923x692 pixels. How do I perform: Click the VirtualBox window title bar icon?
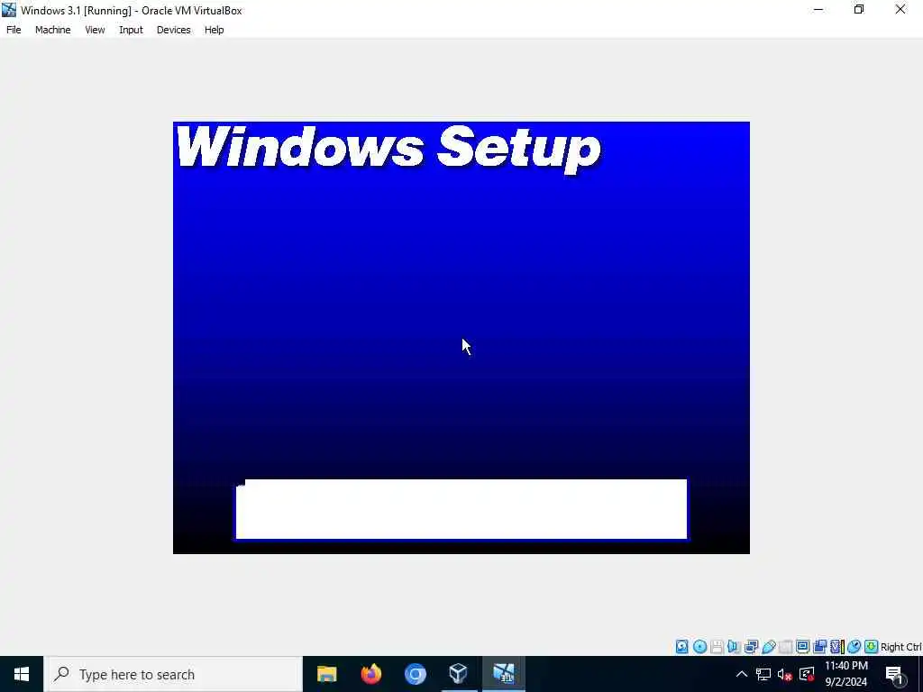click(9, 10)
